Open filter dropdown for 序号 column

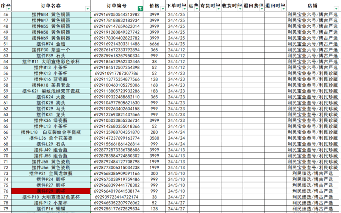point(9,9)
